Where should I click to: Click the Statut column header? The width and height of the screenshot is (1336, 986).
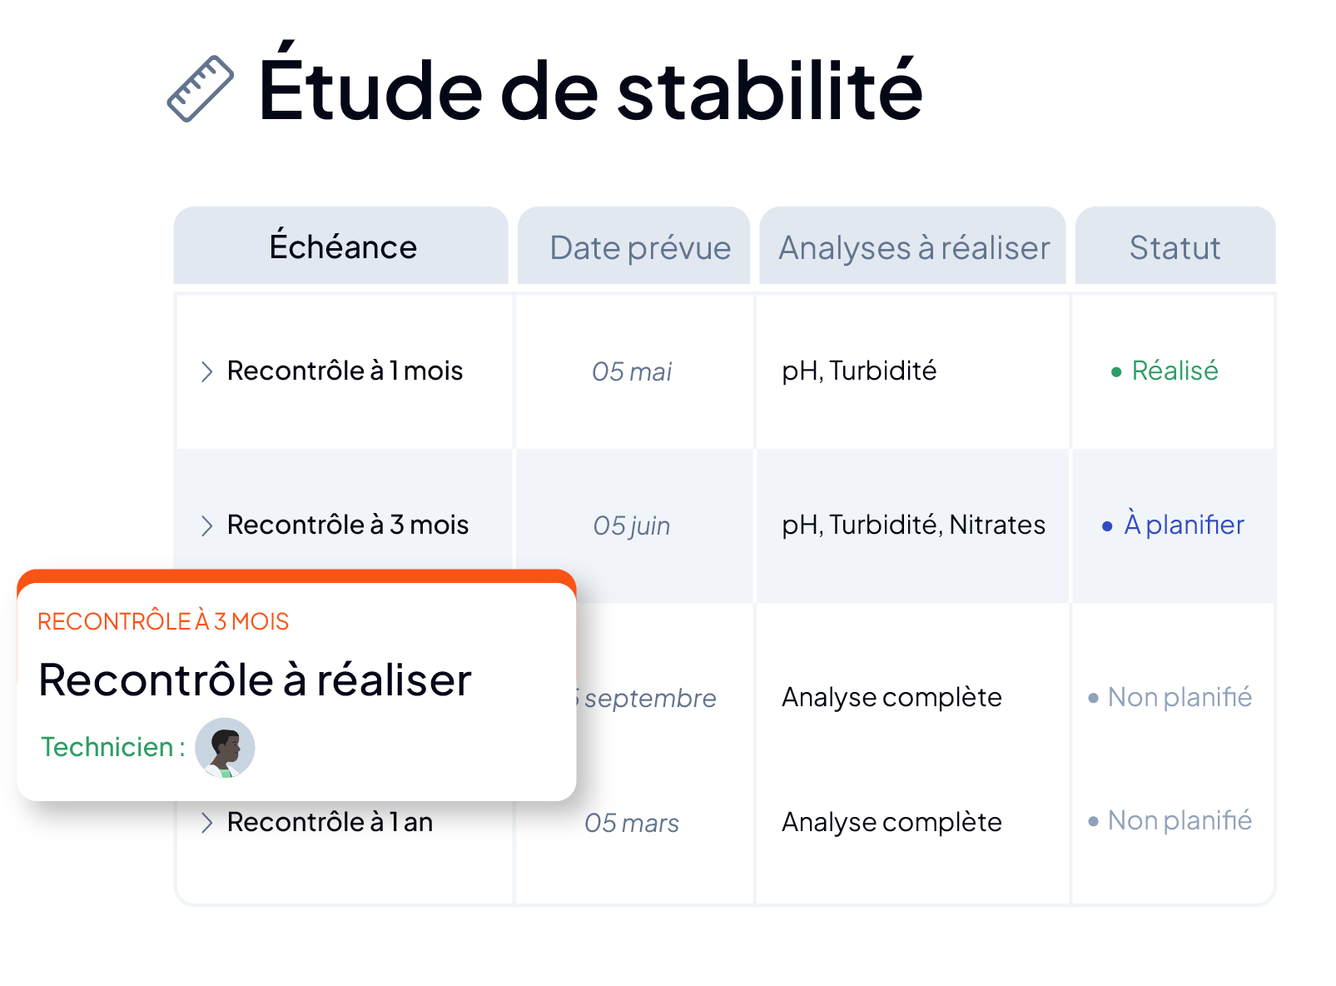coord(1175,246)
